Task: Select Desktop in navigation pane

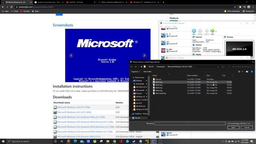Action: [x=139, y=81]
